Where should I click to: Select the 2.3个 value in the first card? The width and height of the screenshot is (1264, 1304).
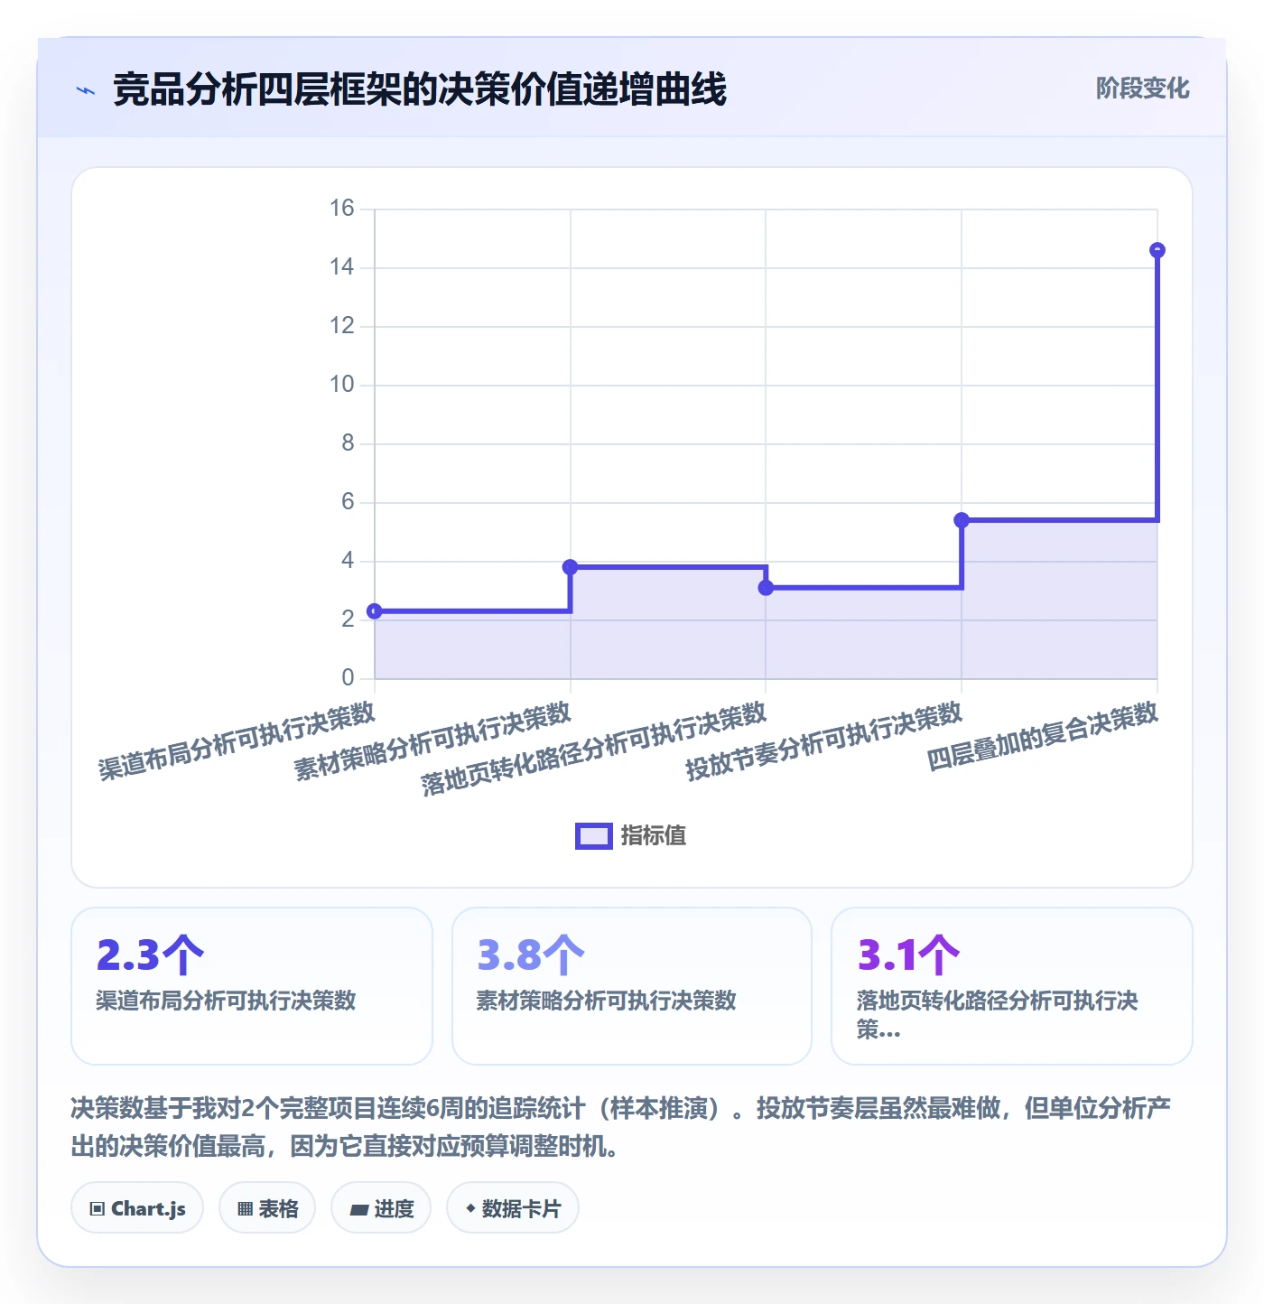[151, 955]
